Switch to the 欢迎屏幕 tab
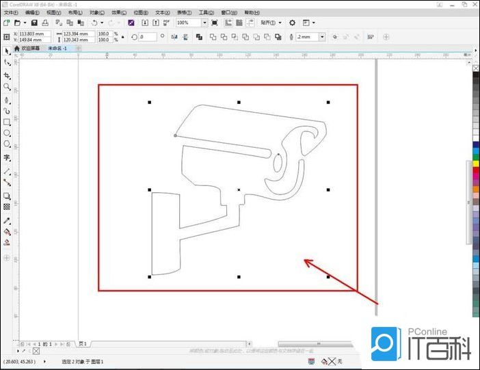The width and height of the screenshot is (480, 370). coord(28,49)
